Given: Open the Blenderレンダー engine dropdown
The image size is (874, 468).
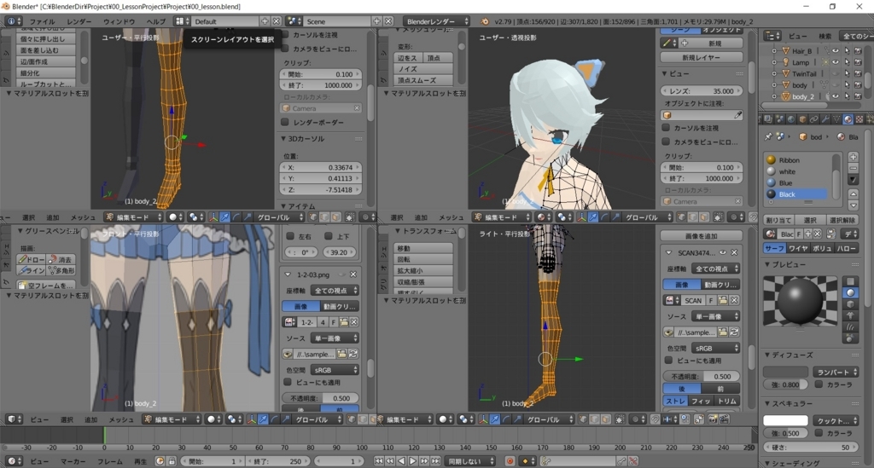Looking at the screenshot, I should (436, 21).
